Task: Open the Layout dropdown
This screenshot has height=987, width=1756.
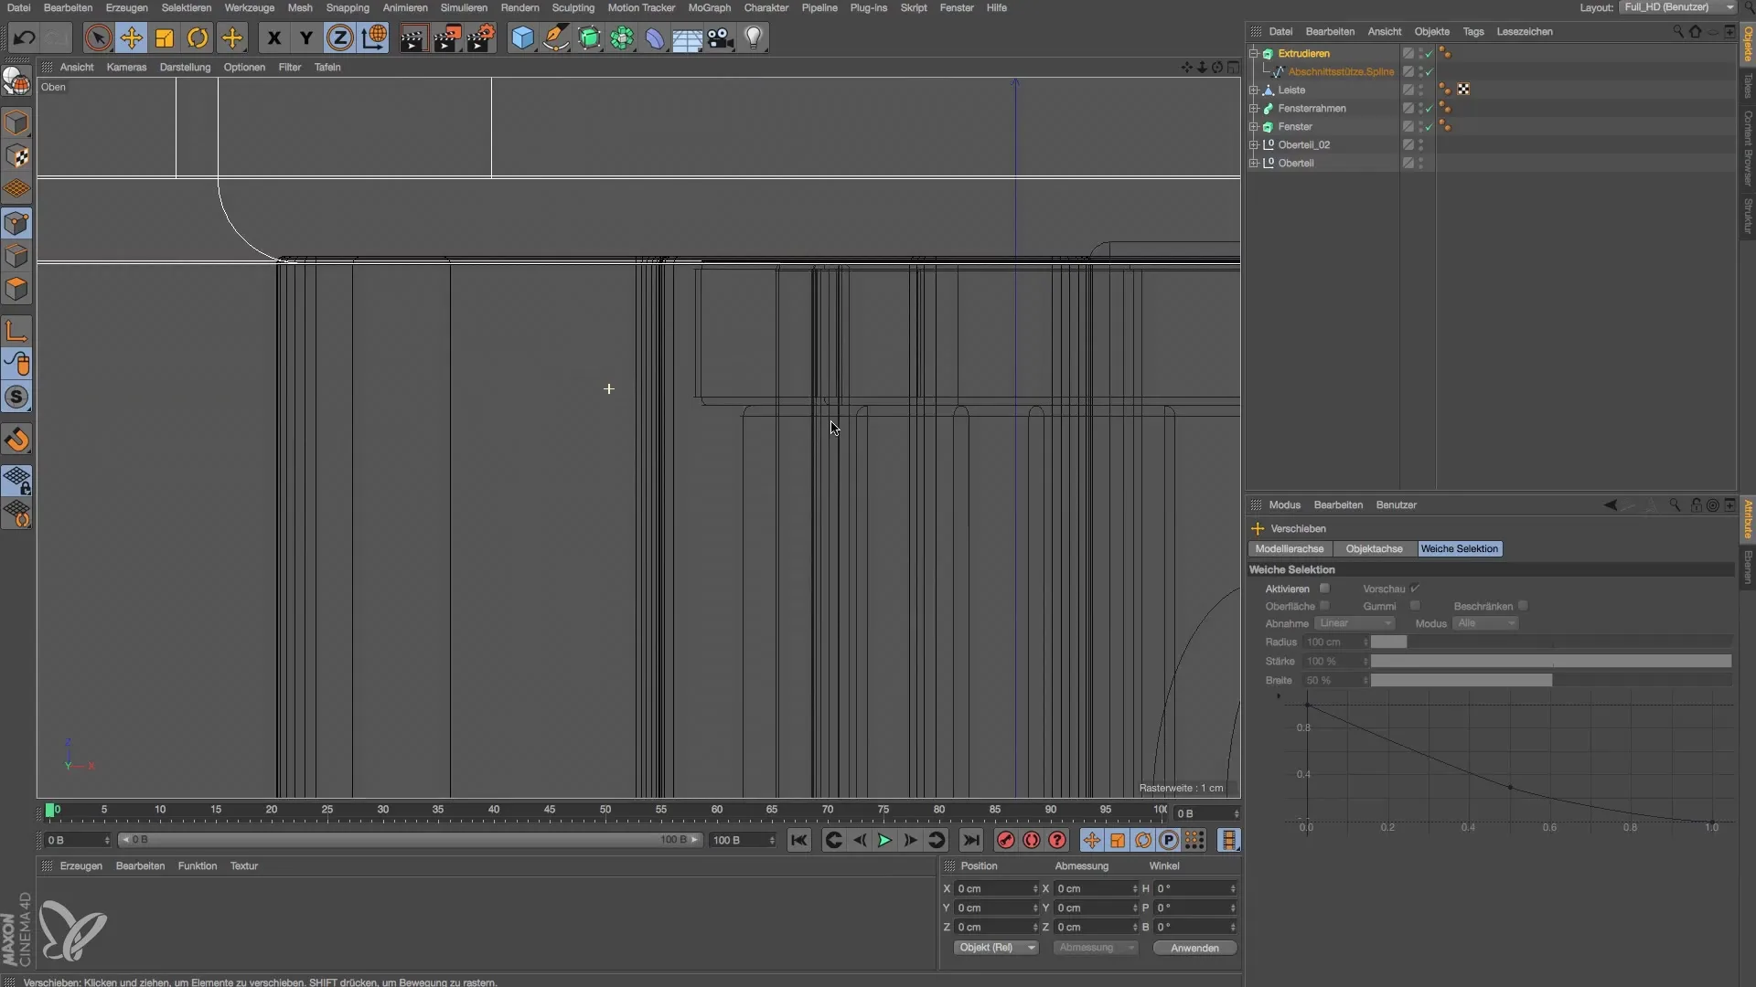Action: coord(1676,7)
